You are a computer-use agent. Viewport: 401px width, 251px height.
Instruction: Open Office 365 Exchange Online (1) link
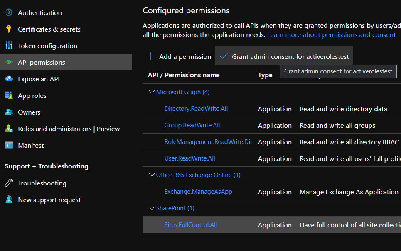pyautogui.click(x=198, y=175)
